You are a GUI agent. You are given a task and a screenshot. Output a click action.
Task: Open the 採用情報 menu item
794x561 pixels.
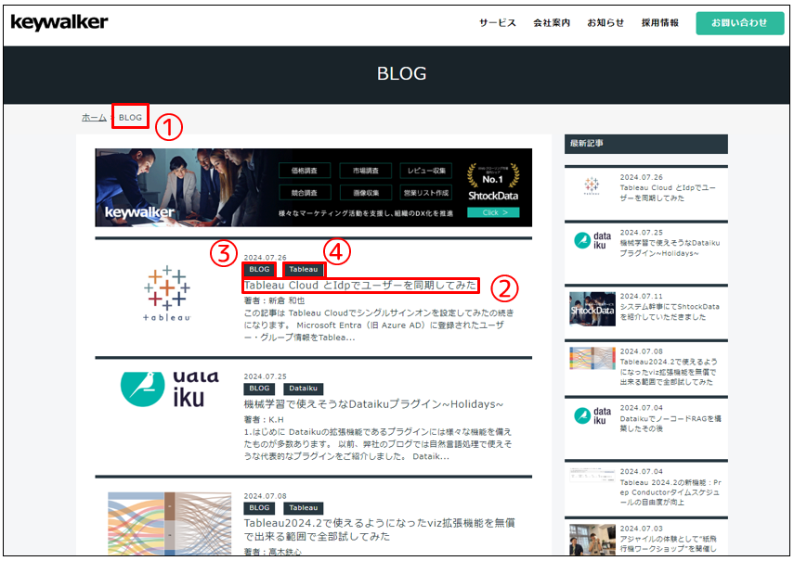[x=660, y=23]
